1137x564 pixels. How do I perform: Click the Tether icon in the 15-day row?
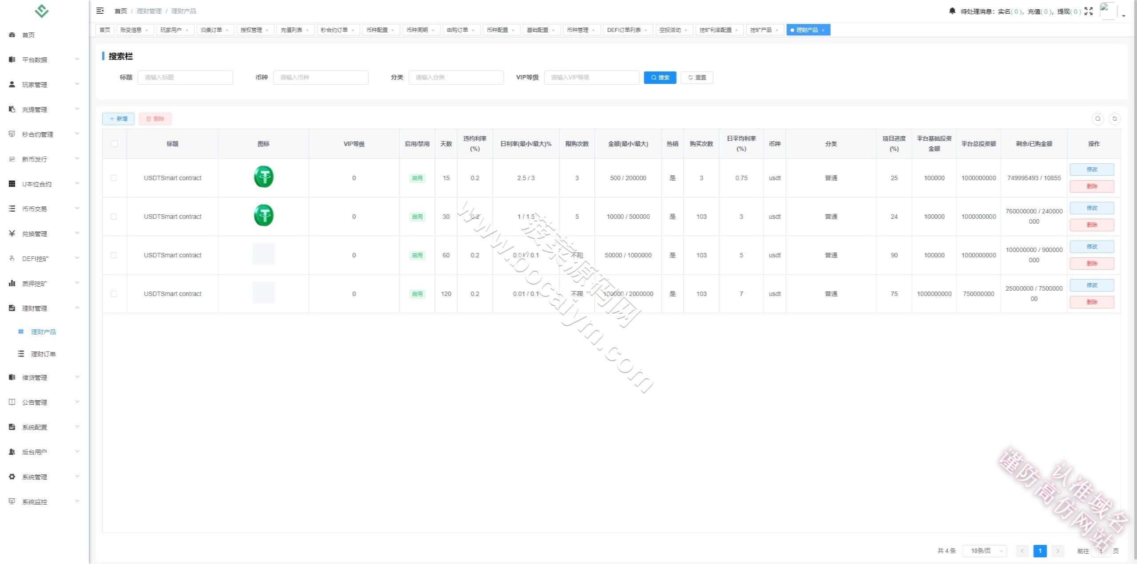pyautogui.click(x=264, y=177)
